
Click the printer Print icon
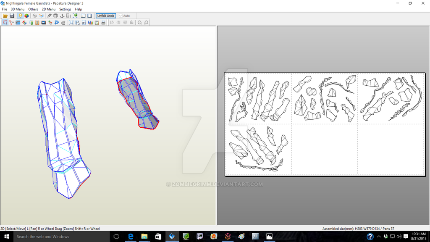point(103,23)
